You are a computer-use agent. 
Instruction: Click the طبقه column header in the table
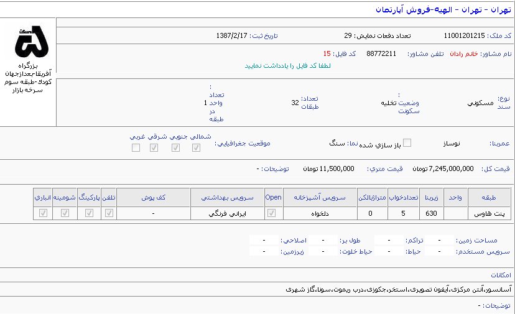[x=489, y=196]
